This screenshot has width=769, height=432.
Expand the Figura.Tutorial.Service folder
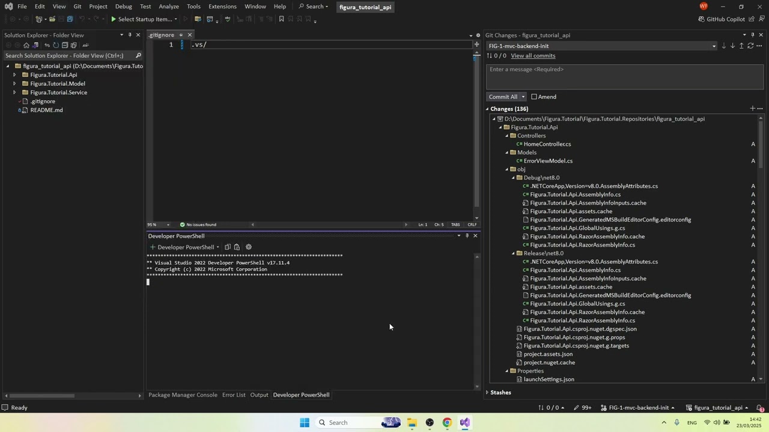click(x=14, y=92)
